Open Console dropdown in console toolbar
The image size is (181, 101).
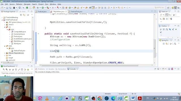click(166, 69)
